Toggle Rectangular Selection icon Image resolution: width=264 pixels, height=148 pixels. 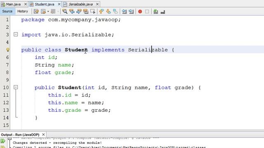point(93,12)
